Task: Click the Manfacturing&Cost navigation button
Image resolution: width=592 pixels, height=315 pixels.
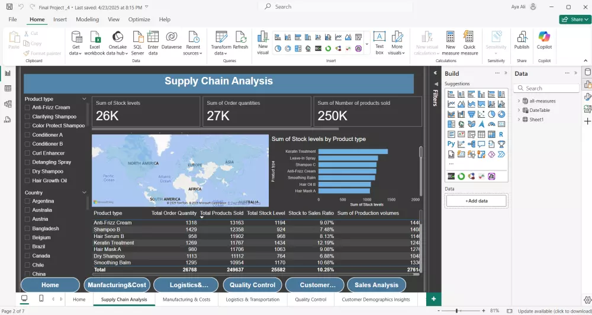Action: 117,285
